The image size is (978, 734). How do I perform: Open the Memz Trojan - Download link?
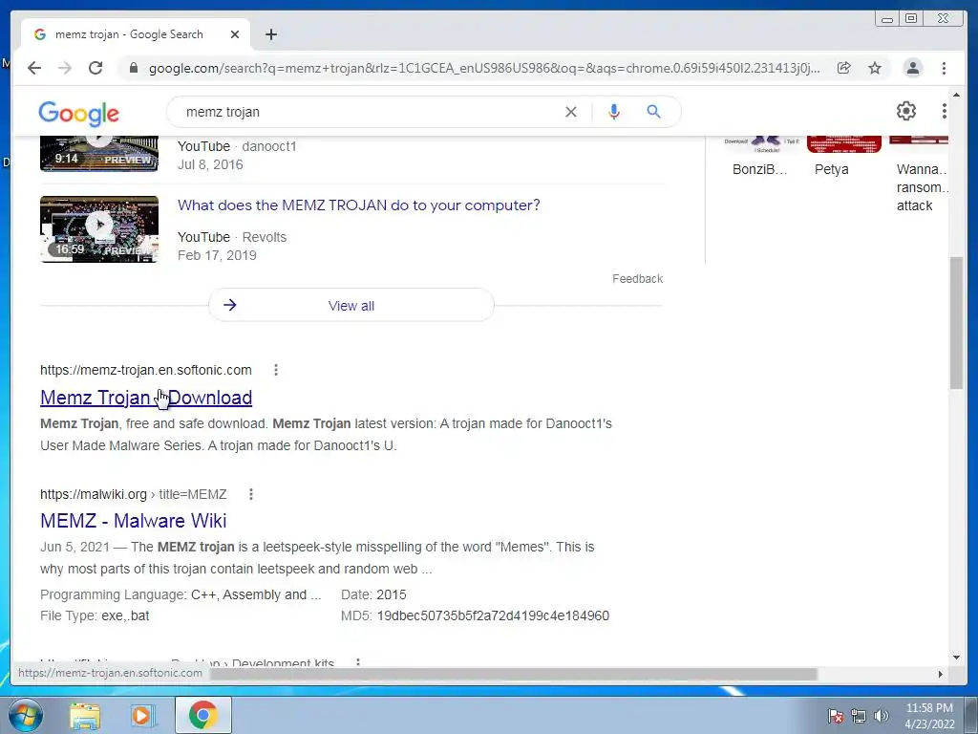146,398
